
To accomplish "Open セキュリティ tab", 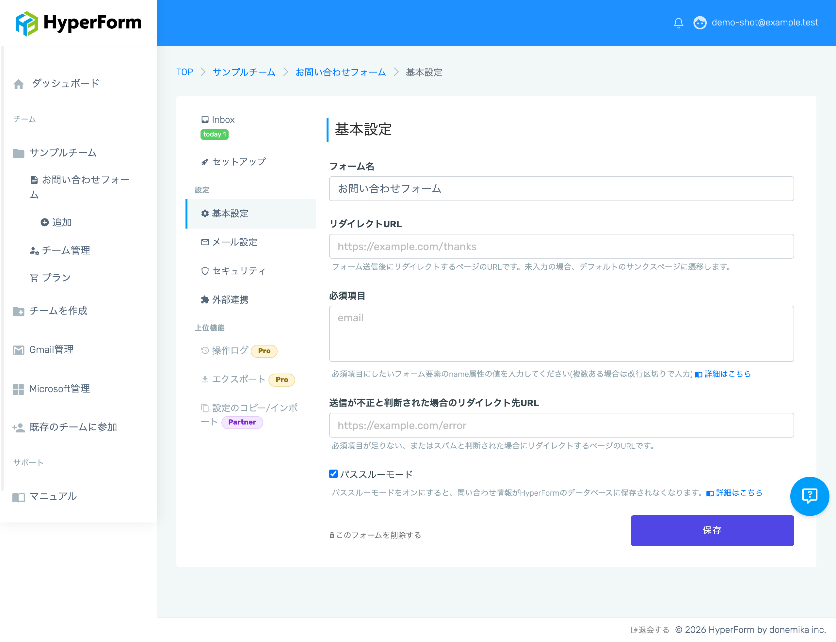I will pos(239,271).
